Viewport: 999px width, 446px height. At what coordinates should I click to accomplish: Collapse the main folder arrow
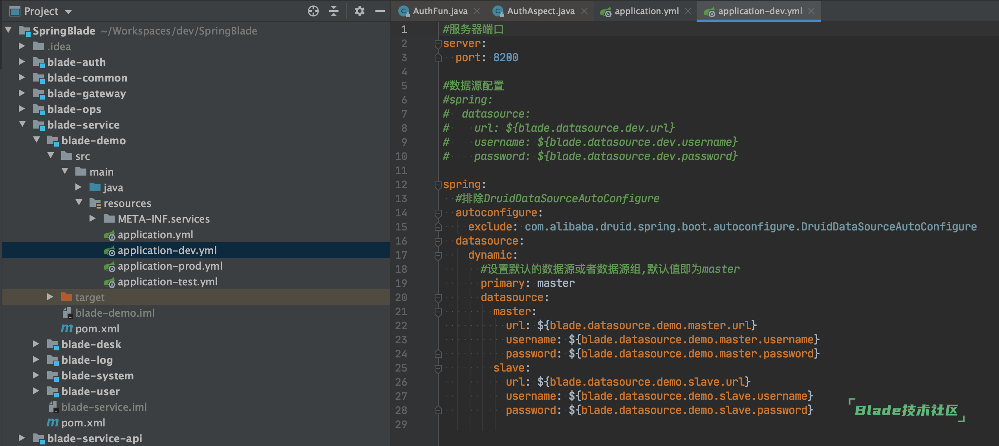(x=65, y=171)
